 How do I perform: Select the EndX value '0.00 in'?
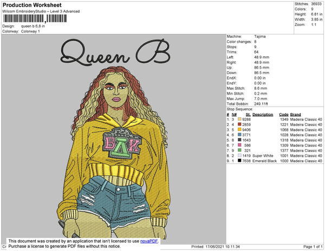[x=260, y=78]
